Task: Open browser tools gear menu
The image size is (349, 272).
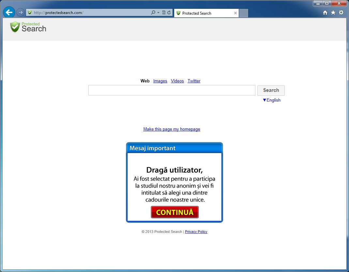Action: point(341,12)
